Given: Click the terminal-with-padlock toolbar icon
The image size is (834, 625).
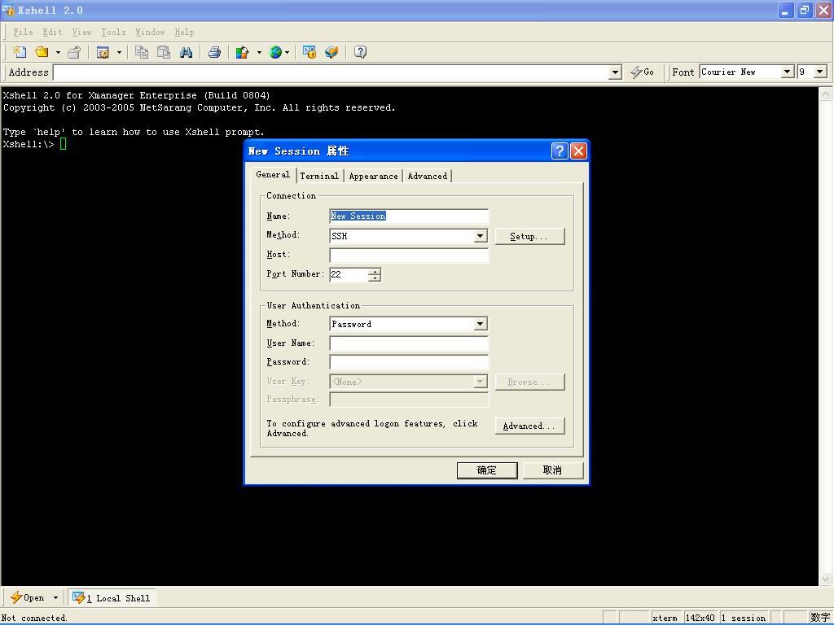Looking at the screenshot, I should (309, 51).
